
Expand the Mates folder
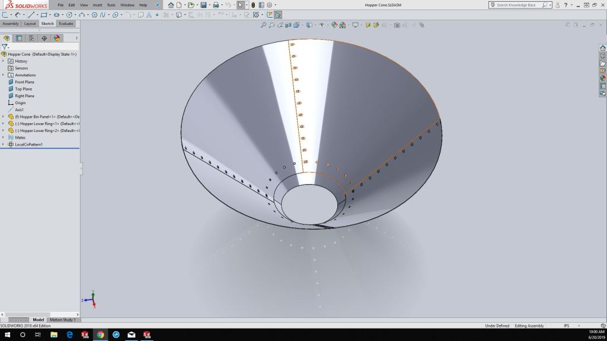point(4,137)
